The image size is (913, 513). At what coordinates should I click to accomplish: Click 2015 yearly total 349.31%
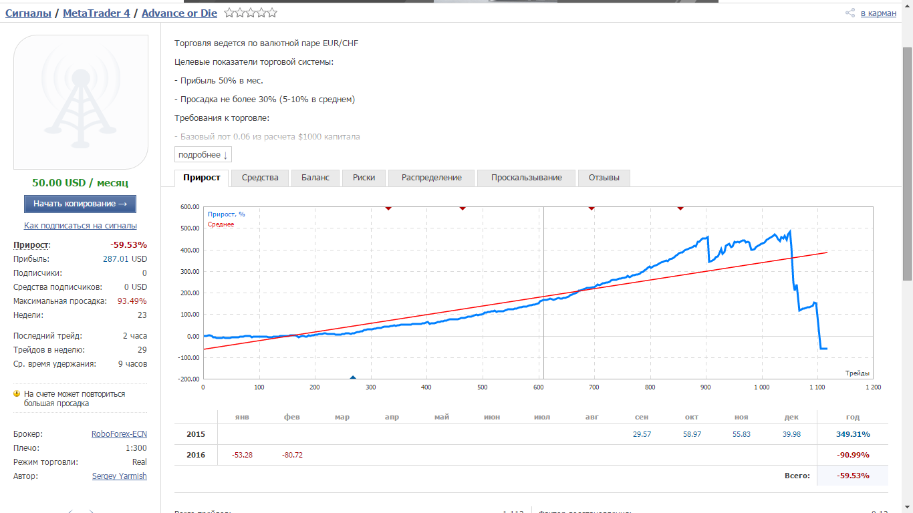(x=853, y=434)
